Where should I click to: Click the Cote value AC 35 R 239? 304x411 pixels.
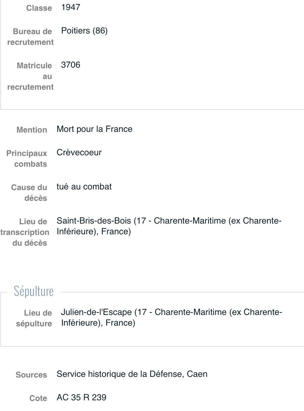81,398
